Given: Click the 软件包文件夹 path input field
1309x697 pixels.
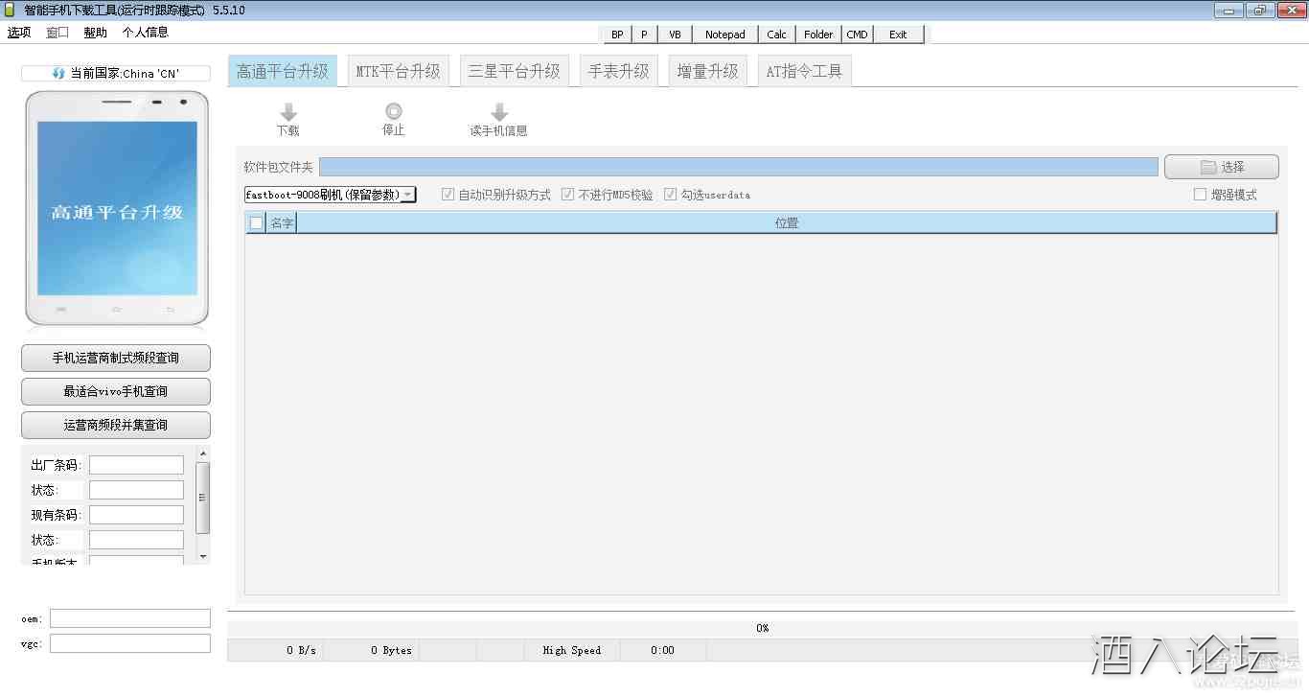Looking at the screenshot, I should click(738, 167).
